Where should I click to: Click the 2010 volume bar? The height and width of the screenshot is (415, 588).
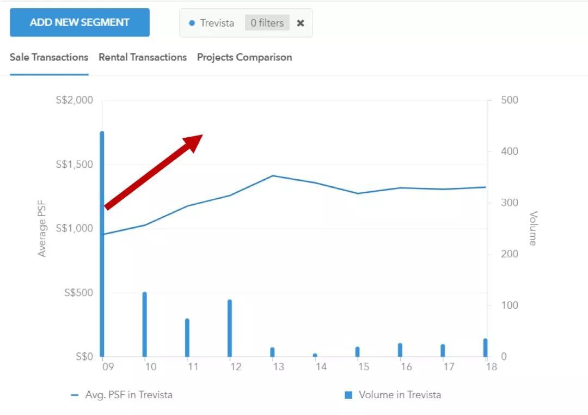pos(145,325)
